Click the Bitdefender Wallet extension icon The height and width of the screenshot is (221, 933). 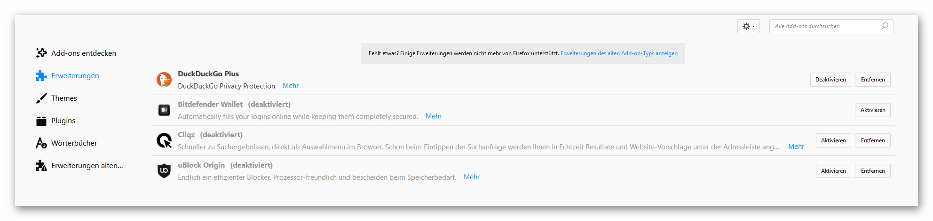(164, 110)
